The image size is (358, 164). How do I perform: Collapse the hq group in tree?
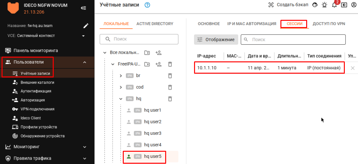[x=121, y=99]
